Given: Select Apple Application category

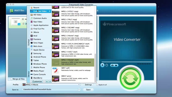Looking at the screenshot, I should pyautogui.click(x=41, y=25).
